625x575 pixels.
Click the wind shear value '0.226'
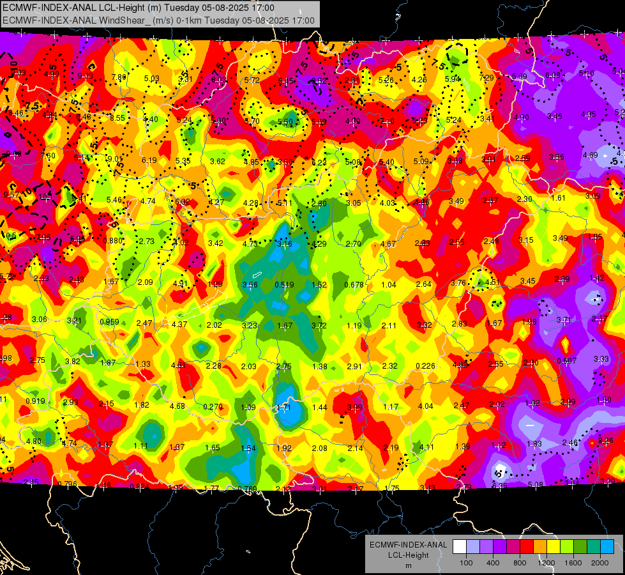(x=425, y=366)
